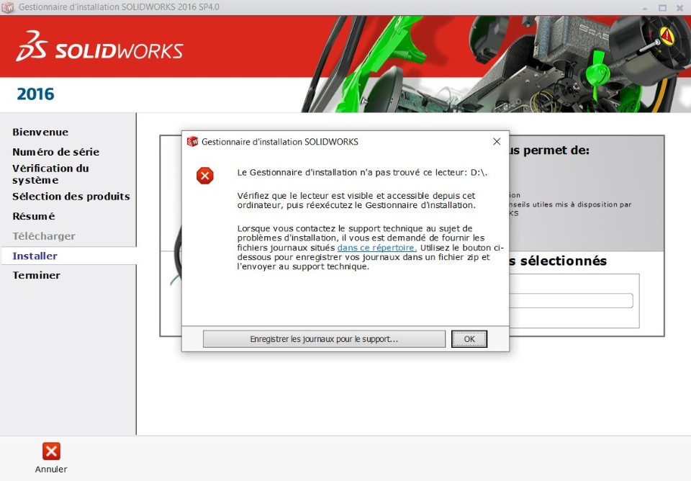Screen dimensions: 691x481
Task: Select the Bienvenue step in sidebar
Action: [40, 132]
